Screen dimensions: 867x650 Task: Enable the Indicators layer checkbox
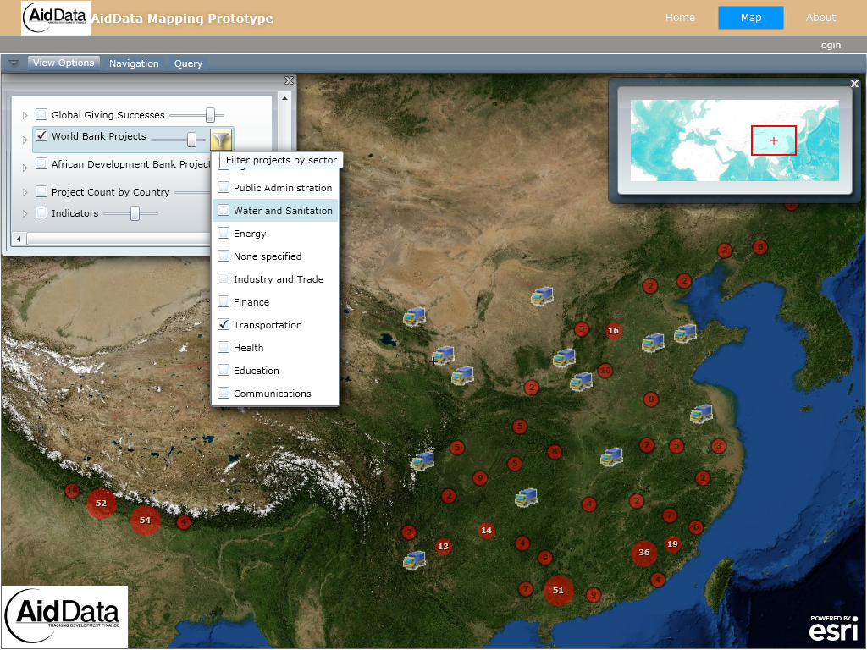coord(41,212)
